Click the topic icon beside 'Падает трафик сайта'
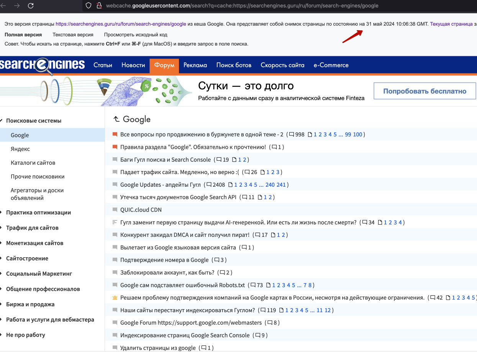Viewport: 477px width, 352px height. point(115,172)
